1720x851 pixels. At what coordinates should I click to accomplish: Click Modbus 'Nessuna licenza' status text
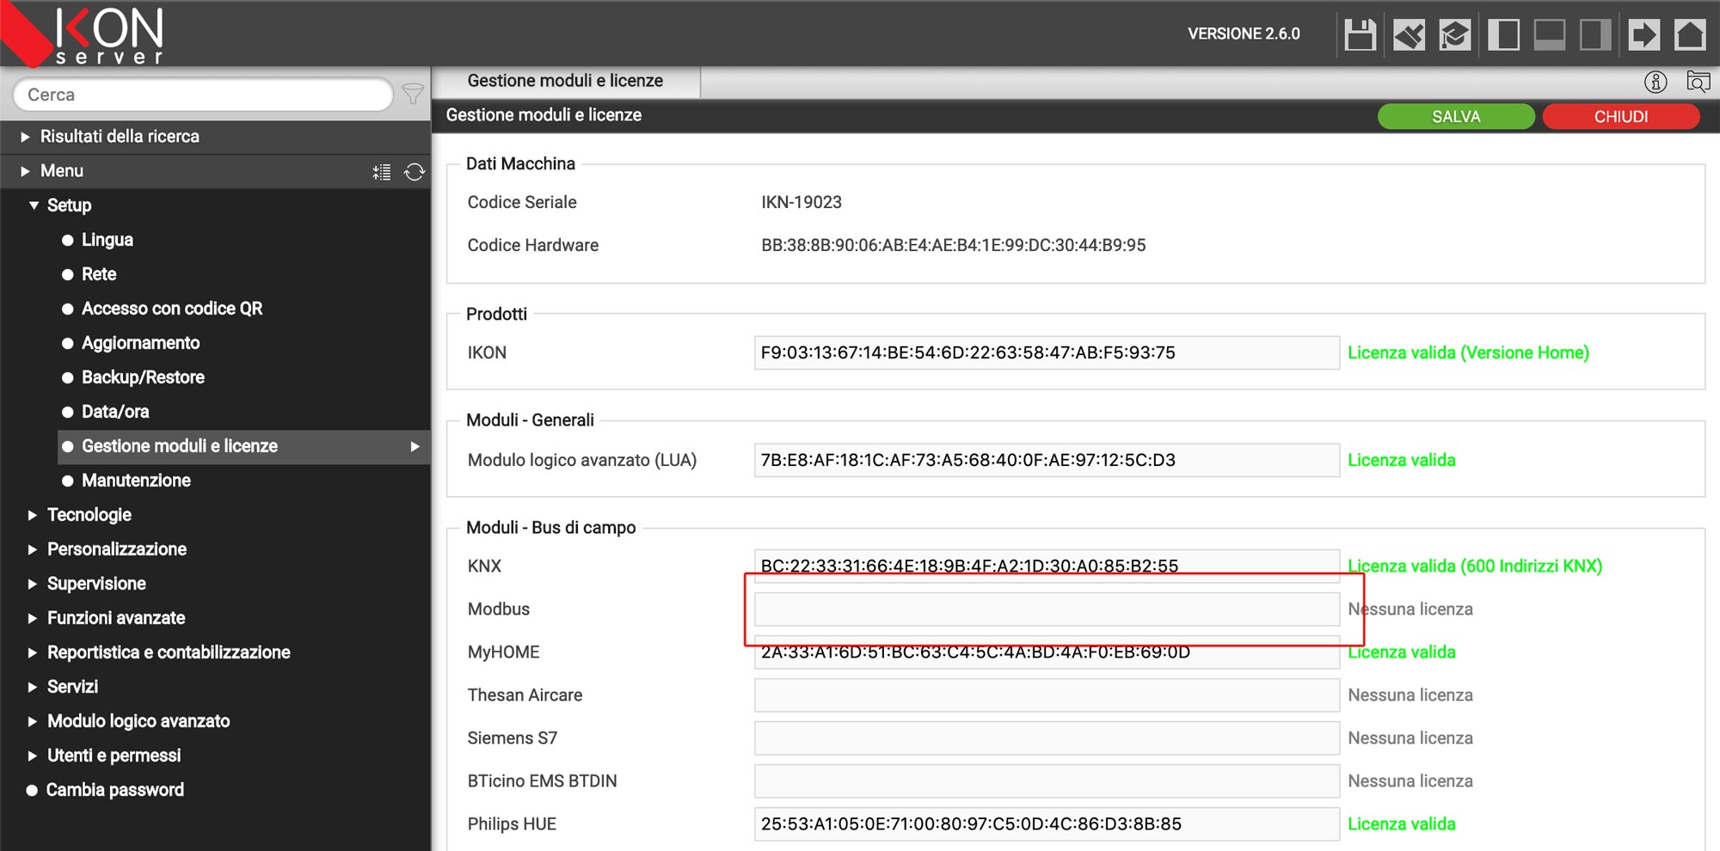[1410, 609]
